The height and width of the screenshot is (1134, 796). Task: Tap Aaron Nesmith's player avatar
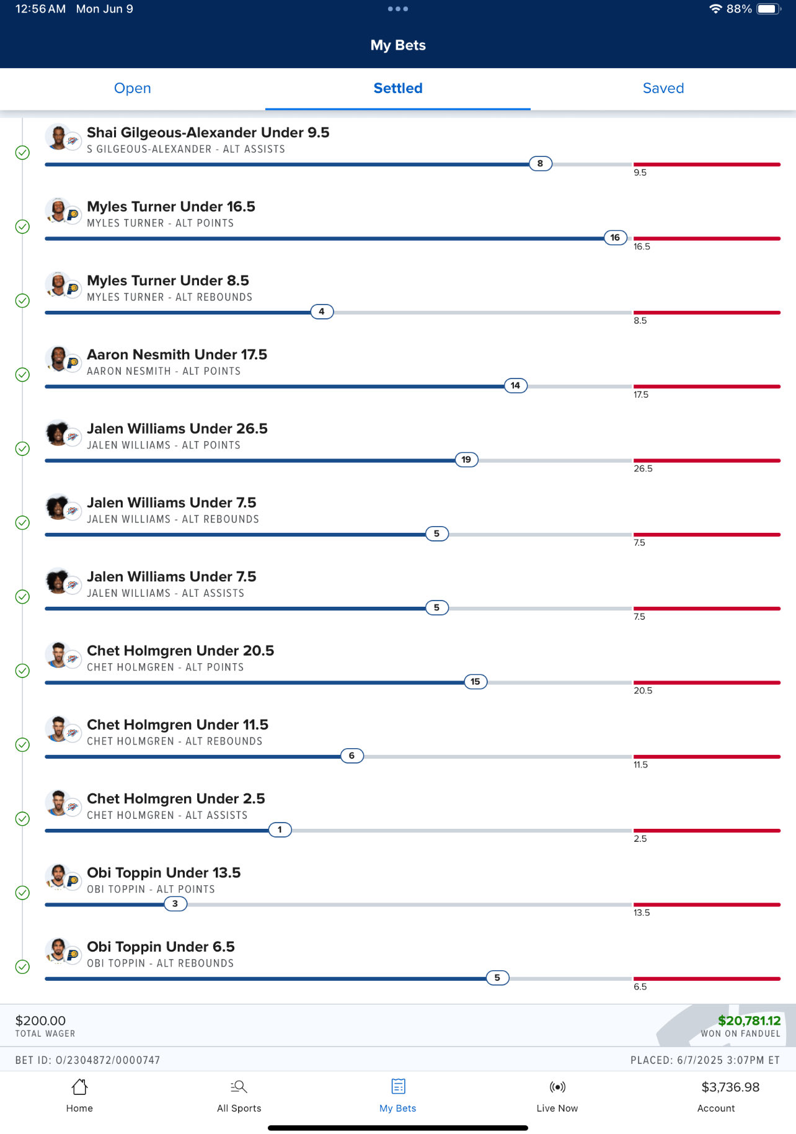[58, 359]
